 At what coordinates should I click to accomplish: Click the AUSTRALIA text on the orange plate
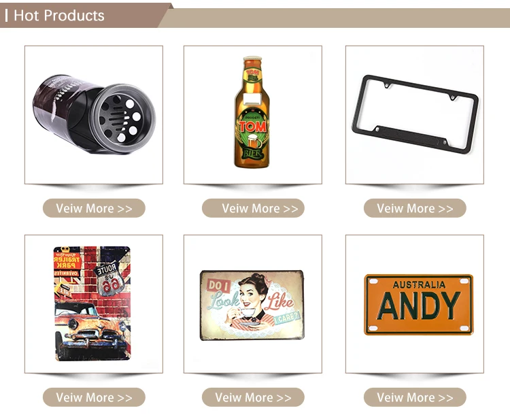tap(419, 285)
